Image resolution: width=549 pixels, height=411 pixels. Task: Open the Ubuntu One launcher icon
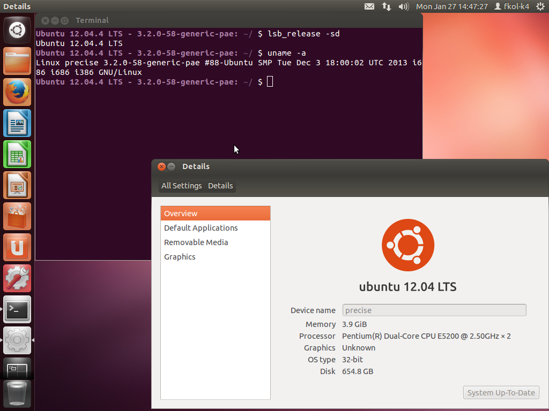point(17,248)
